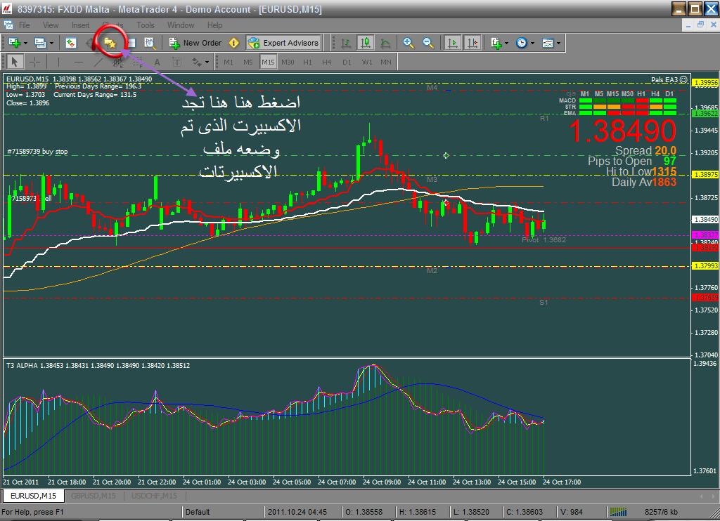Click the Strategy Tester magnifier icon
Image resolution: width=720 pixels, height=521 pixels.
click(x=149, y=43)
